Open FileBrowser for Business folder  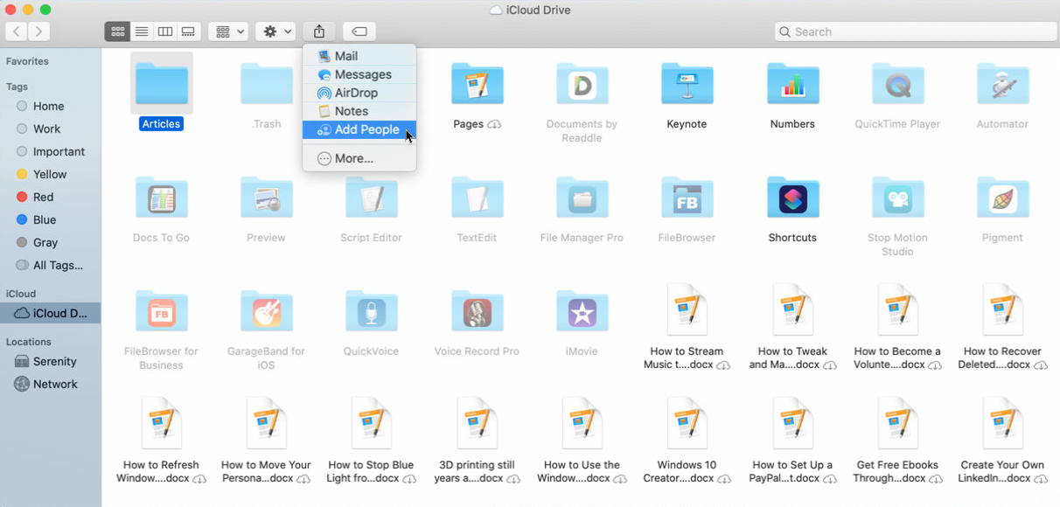[162, 311]
